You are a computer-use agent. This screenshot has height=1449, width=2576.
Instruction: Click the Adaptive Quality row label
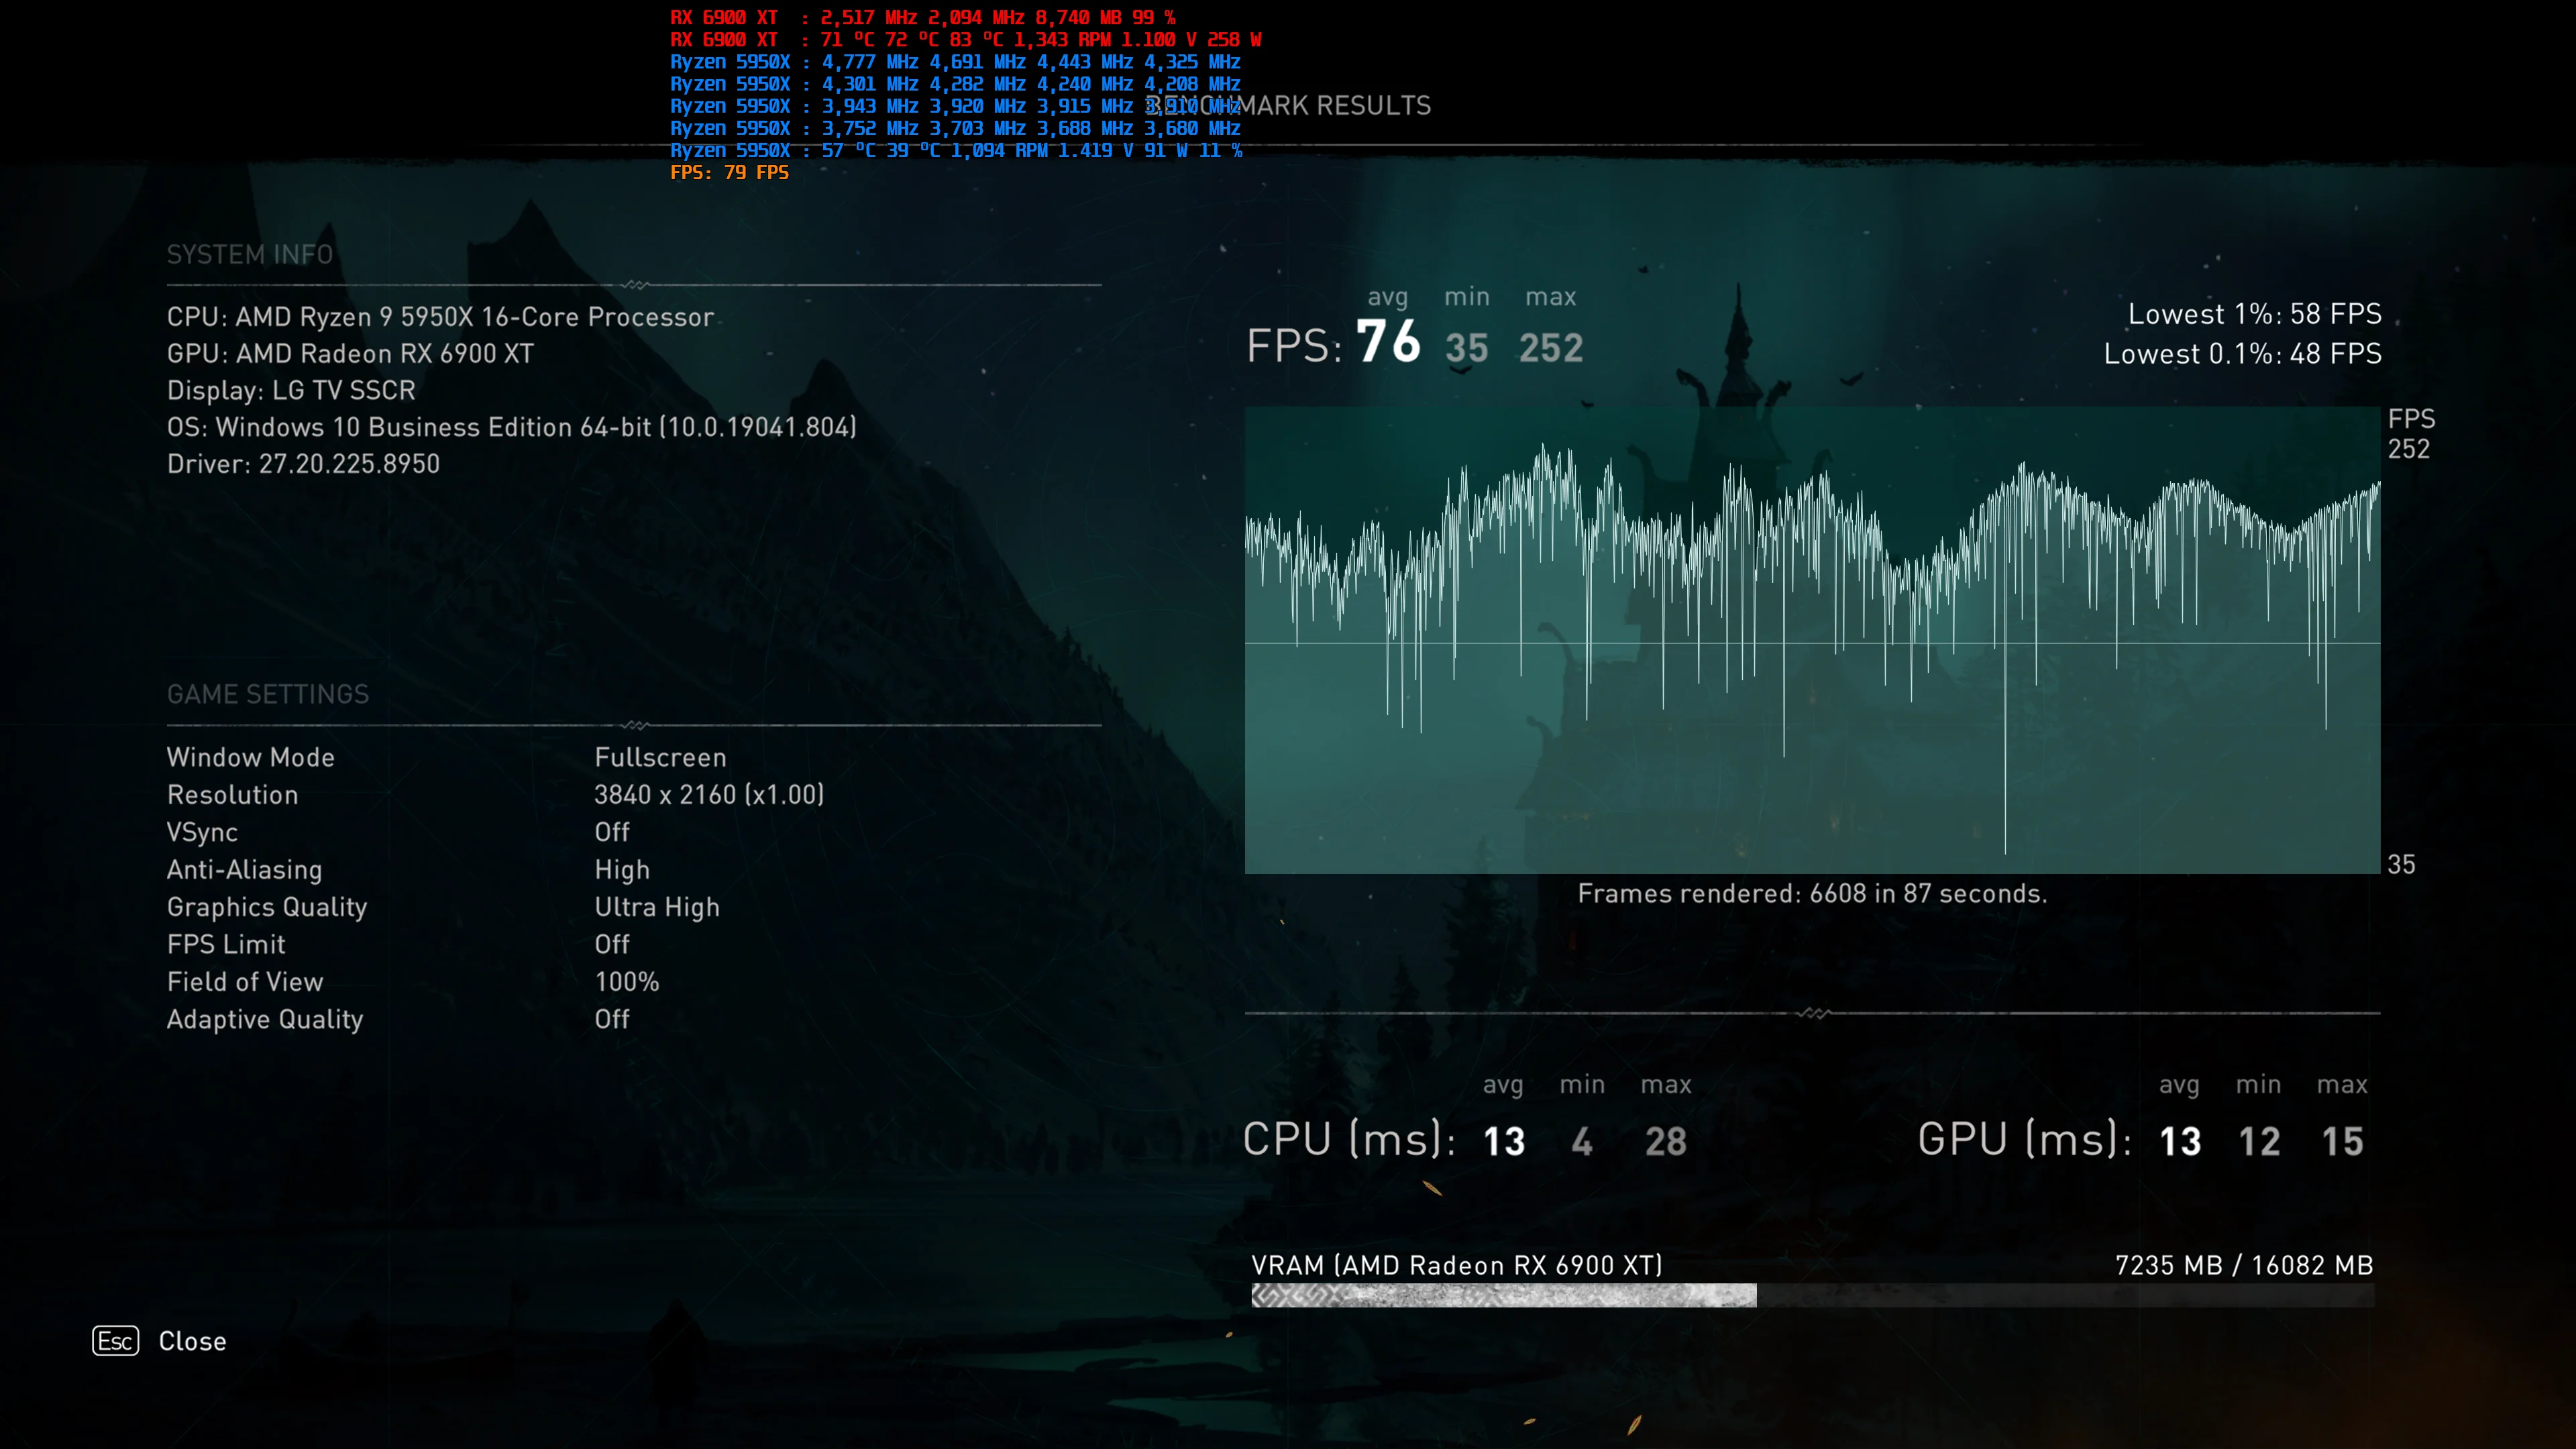pyautogui.click(x=265, y=1019)
